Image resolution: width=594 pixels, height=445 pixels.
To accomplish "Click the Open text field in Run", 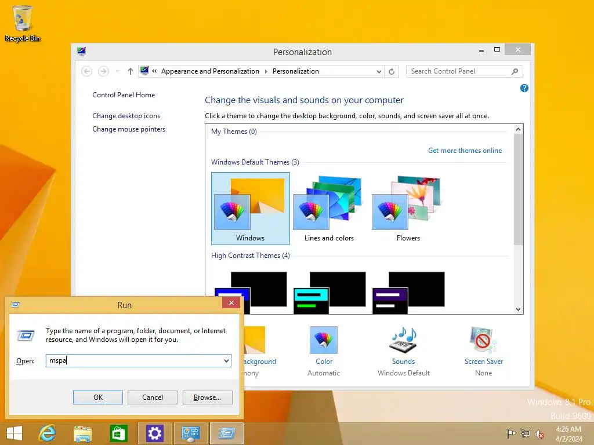I will [134, 360].
